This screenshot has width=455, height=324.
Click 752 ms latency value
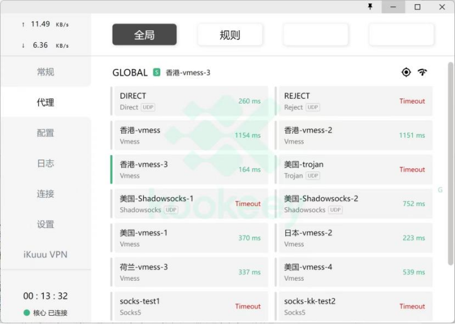(x=414, y=203)
